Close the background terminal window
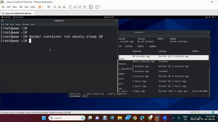The width and height of the screenshot is (218, 122). click(208, 32)
